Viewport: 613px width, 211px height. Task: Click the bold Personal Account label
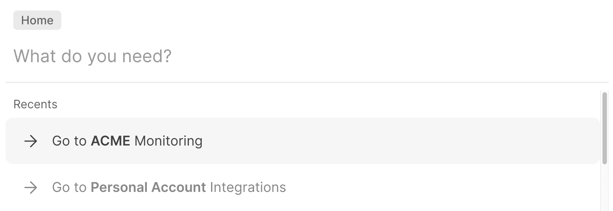click(x=148, y=187)
